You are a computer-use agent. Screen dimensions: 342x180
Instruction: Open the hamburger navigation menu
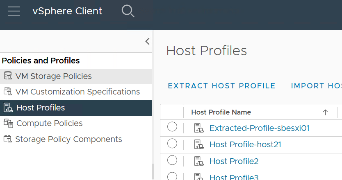click(x=14, y=11)
